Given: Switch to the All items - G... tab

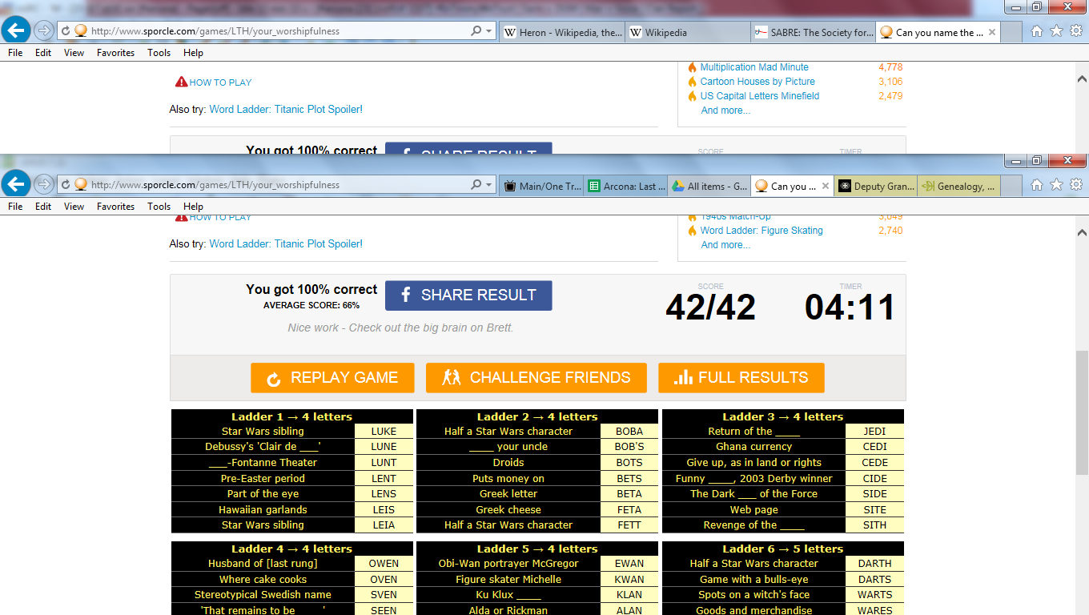Looking at the screenshot, I should (x=709, y=187).
